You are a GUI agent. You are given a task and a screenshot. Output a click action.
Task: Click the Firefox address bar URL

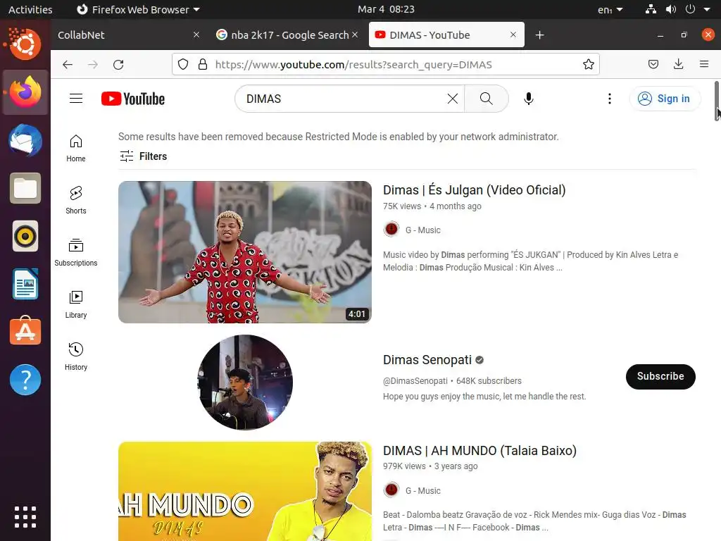tap(353, 64)
